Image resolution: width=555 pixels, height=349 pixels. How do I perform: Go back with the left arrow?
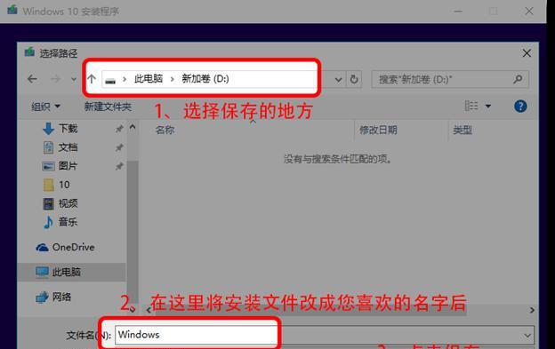32,79
